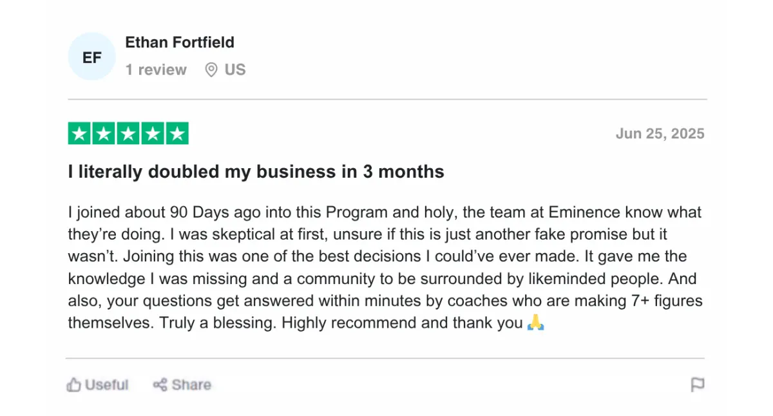The width and height of the screenshot is (773, 416).
Task: Click the Jun 25, 2025 review date
Action: coord(660,134)
